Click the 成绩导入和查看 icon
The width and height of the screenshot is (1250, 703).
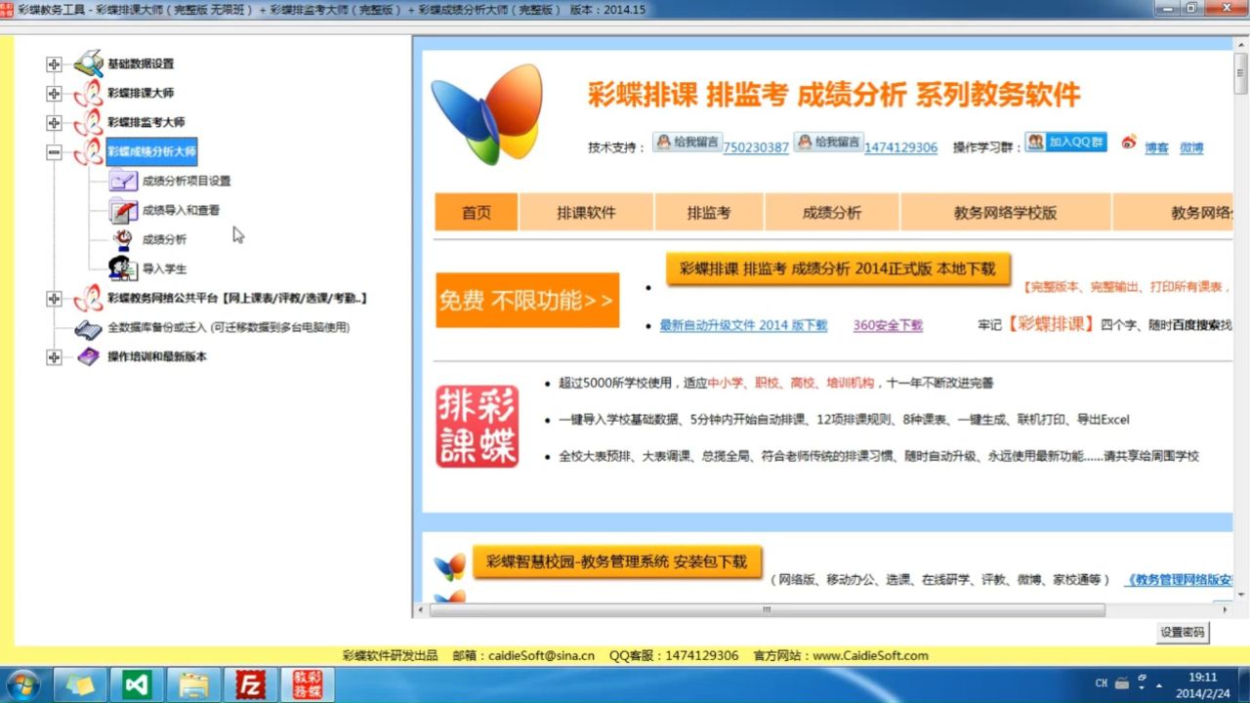click(x=123, y=210)
